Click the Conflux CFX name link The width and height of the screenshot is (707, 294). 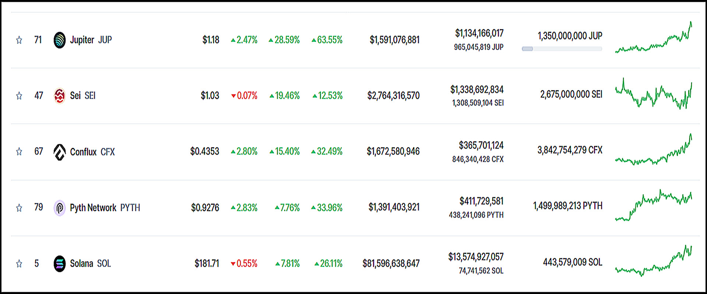click(x=92, y=152)
